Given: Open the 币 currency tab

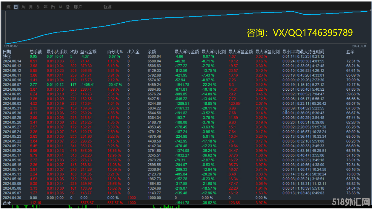Looking at the screenshot, I should click(x=53, y=7).
